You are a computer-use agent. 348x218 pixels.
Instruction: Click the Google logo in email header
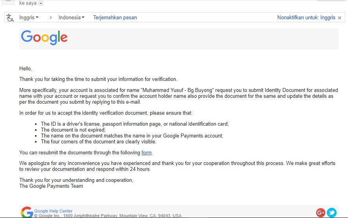44,38
